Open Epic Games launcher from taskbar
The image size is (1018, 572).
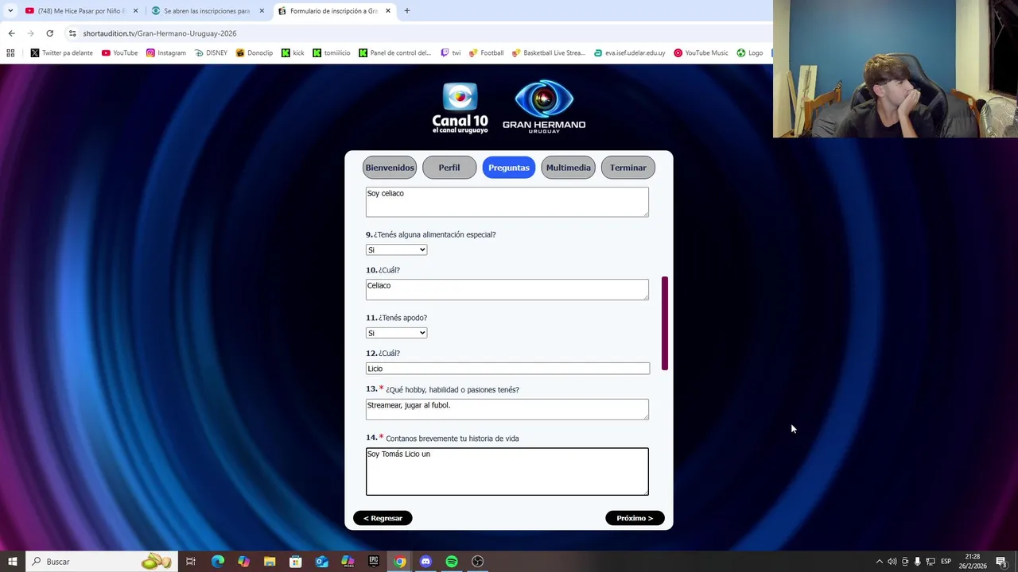tap(374, 562)
